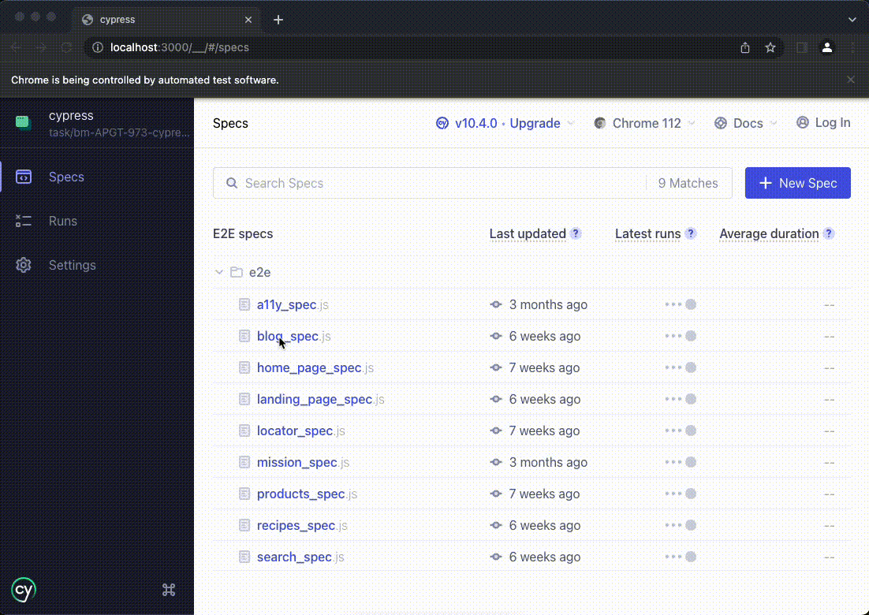
Task: Select the Specs icon in the sidebar
Action: 24,177
